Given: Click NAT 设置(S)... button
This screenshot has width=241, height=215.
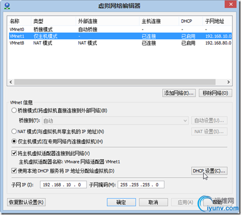Looking at the screenshot, I should pos(209,132).
